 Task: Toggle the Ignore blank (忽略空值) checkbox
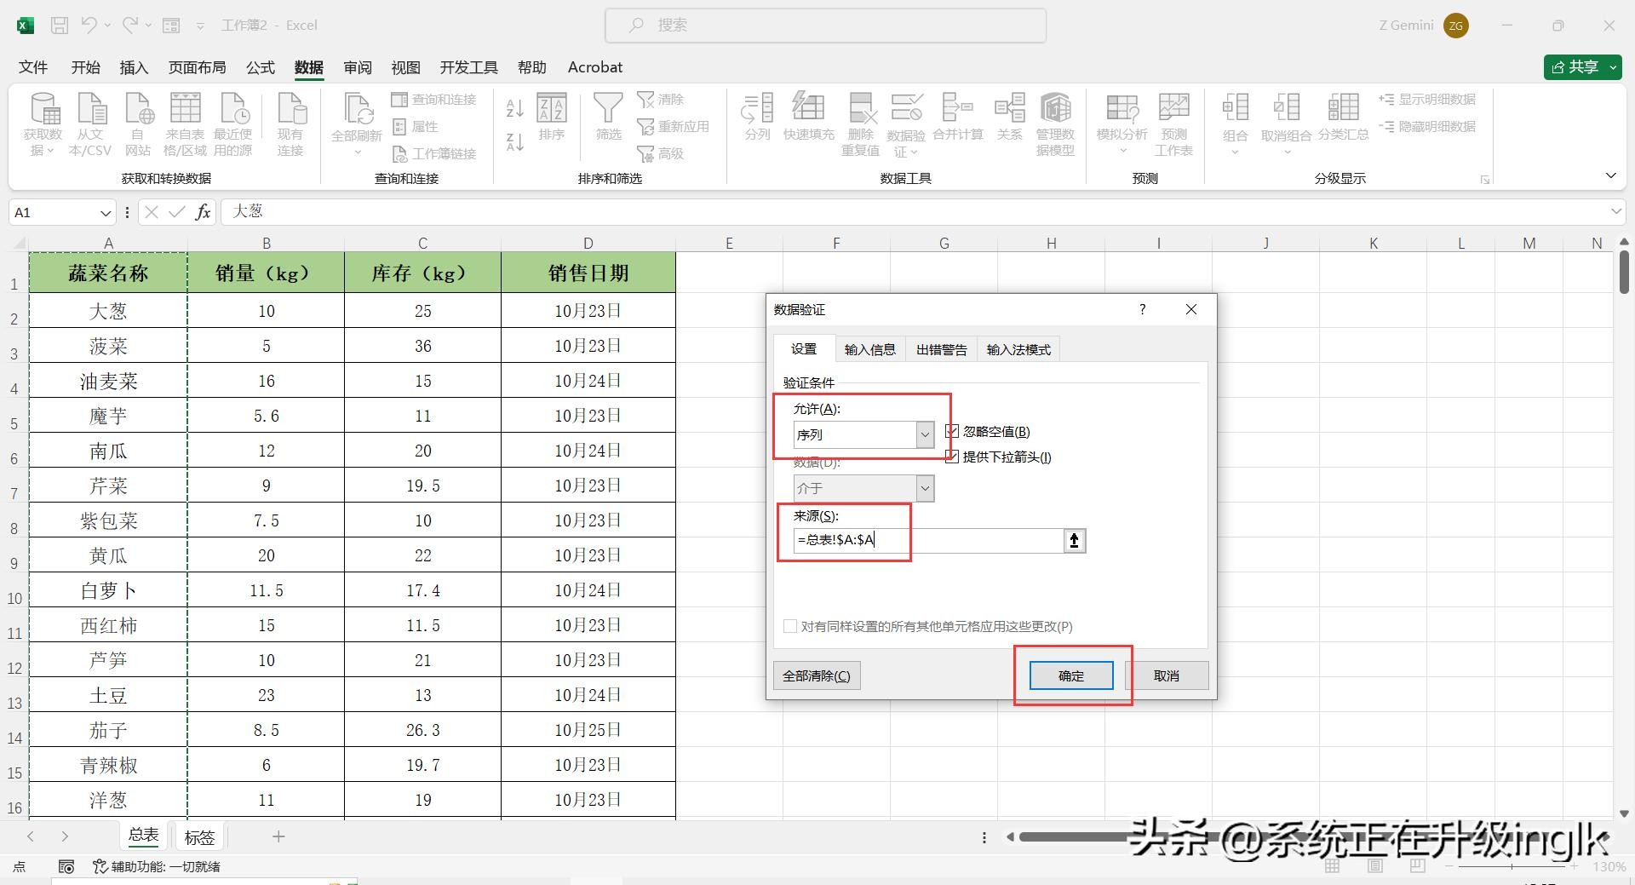tap(952, 432)
